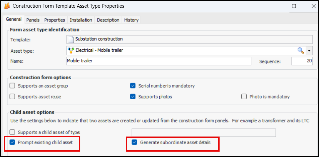
Task: Disable Generate subordinate asset details
Action: pos(135,142)
